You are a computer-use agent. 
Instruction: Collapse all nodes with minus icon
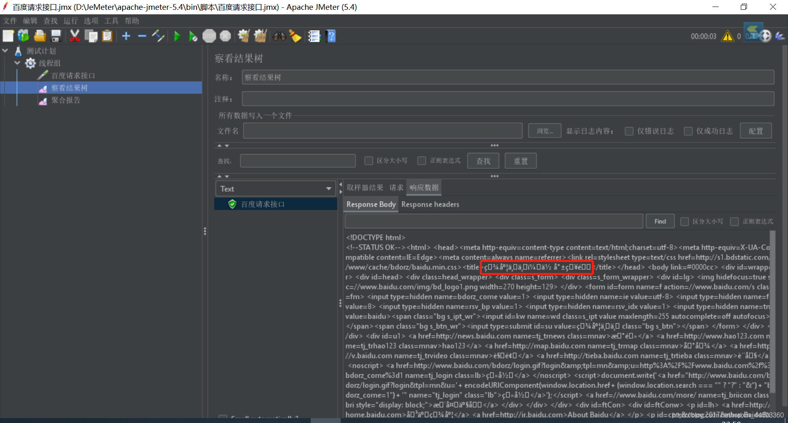coord(142,36)
